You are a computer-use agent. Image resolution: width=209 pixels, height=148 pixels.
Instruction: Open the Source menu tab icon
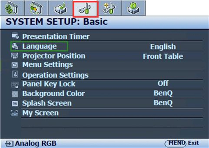pyautogui.click(x=61, y=8)
